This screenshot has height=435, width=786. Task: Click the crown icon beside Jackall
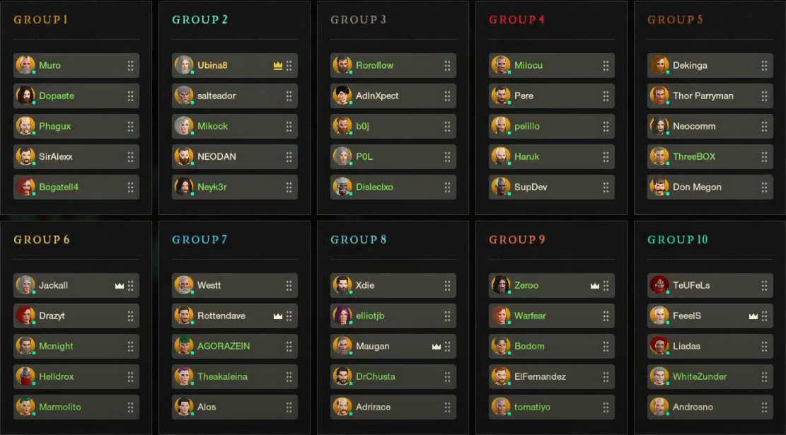coord(120,286)
